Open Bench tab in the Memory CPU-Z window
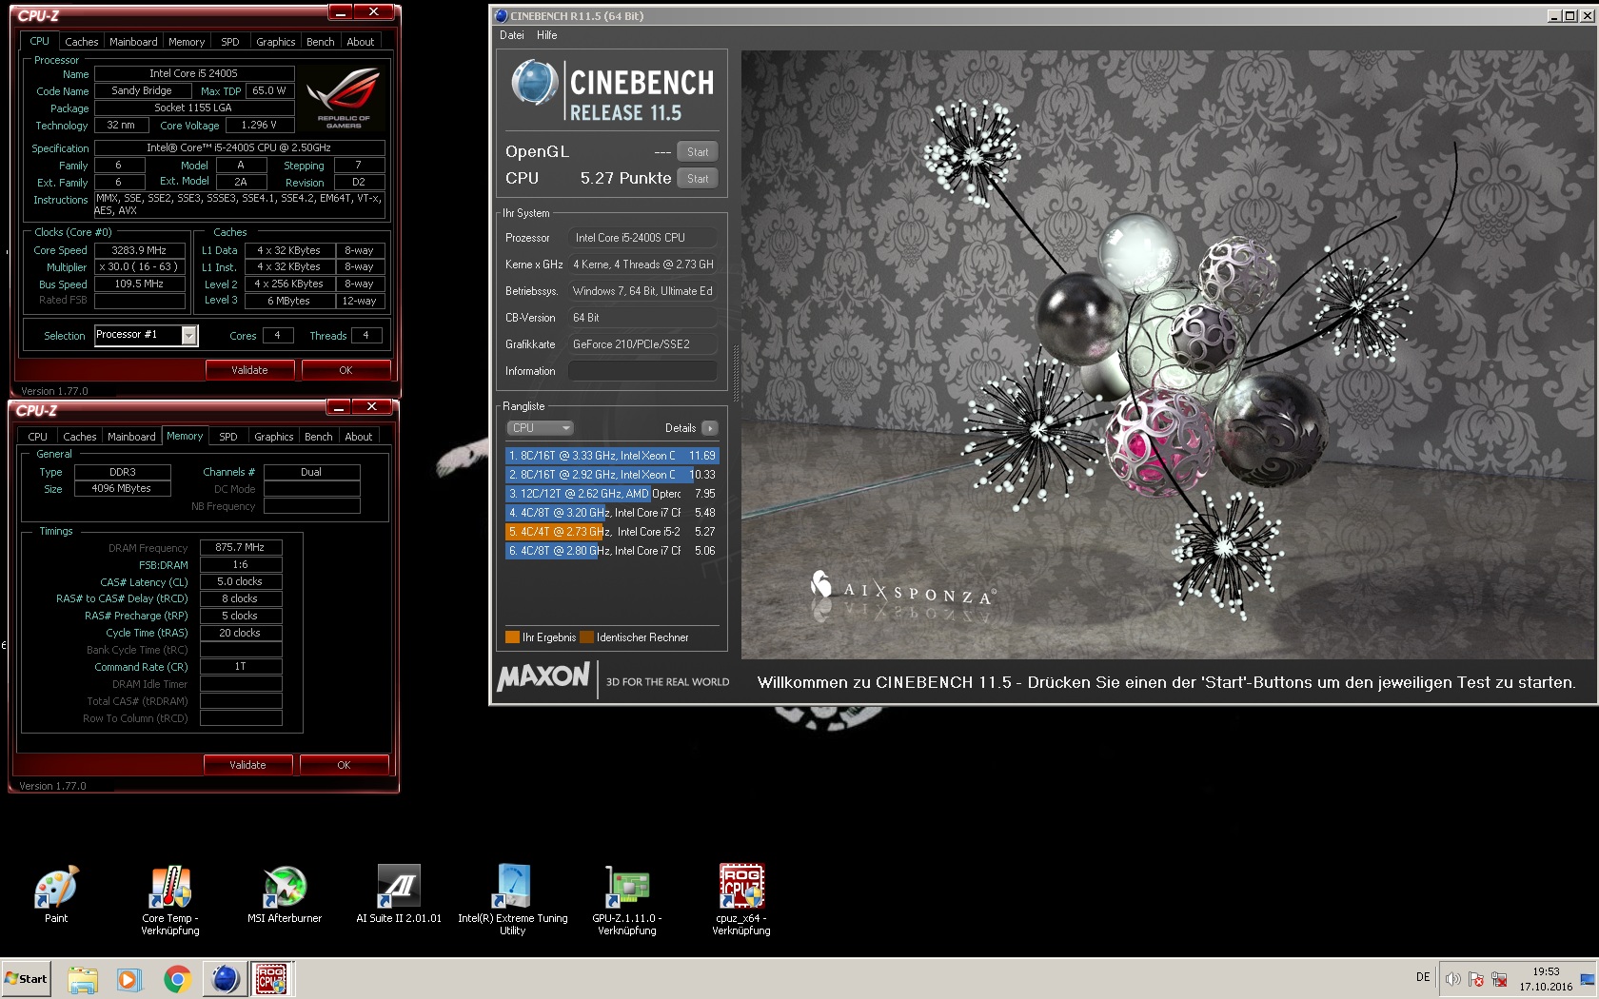This screenshot has height=999, width=1599. point(319,437)
